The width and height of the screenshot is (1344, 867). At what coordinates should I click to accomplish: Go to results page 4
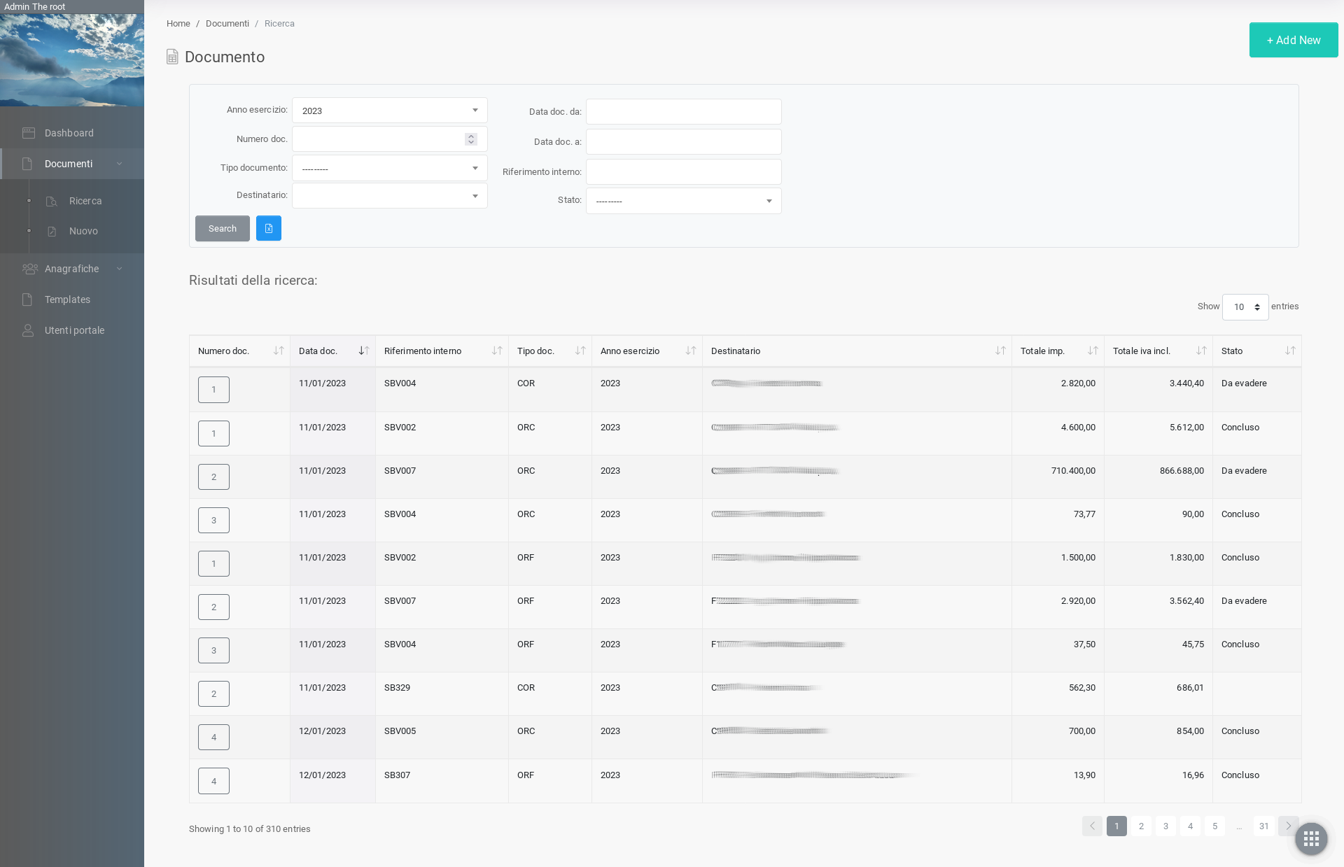click(1190, 826)
